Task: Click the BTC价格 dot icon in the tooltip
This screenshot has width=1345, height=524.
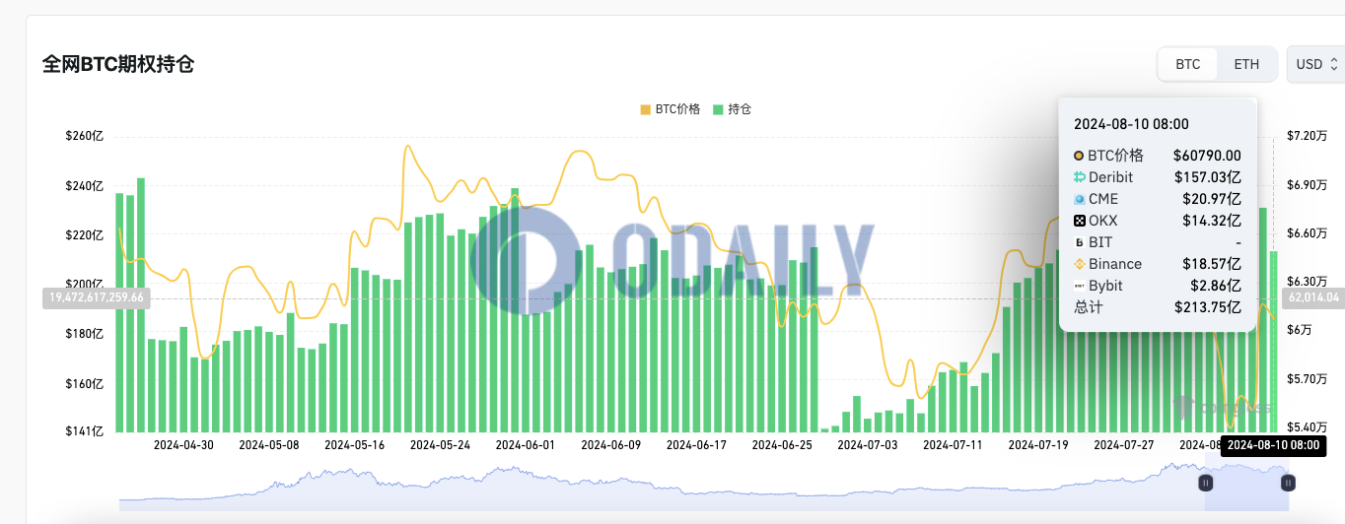Action: [1079, 156]
